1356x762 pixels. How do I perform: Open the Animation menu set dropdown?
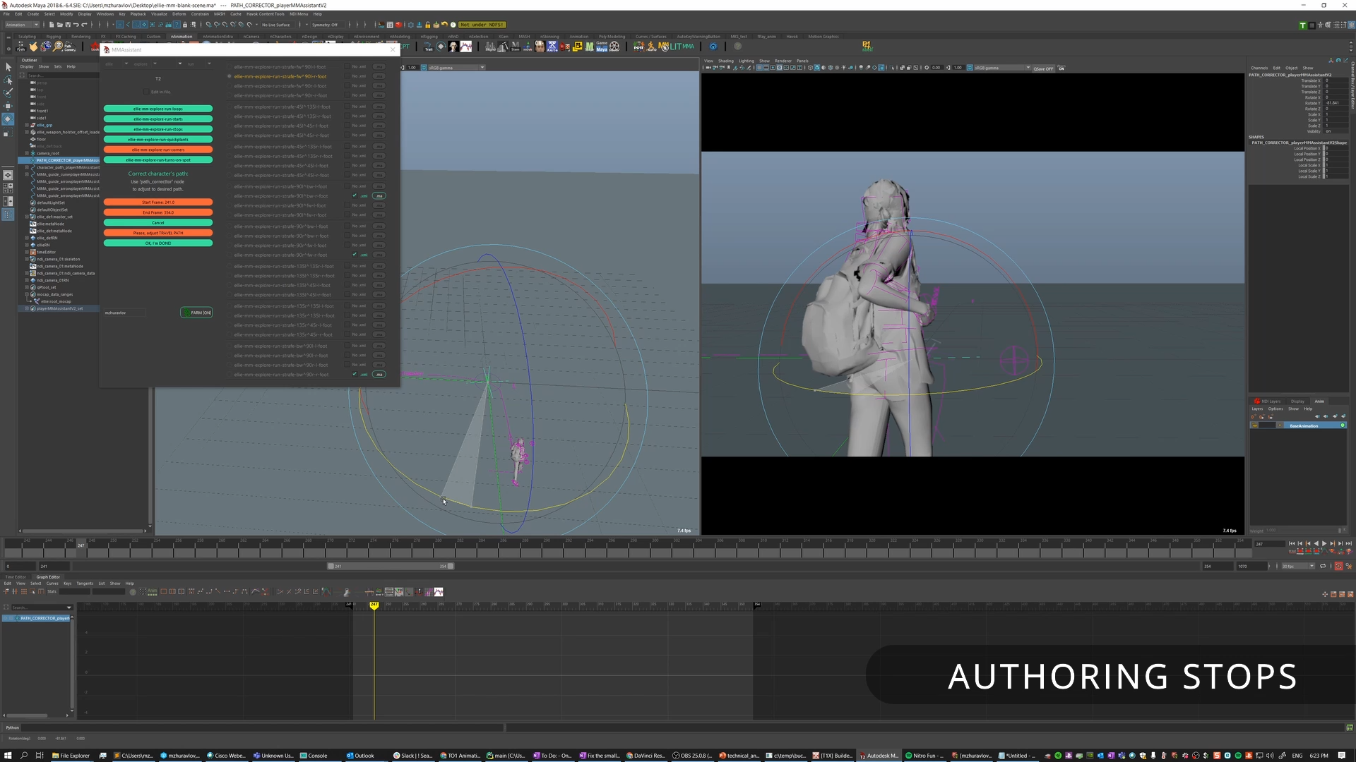tap(21, 25)
